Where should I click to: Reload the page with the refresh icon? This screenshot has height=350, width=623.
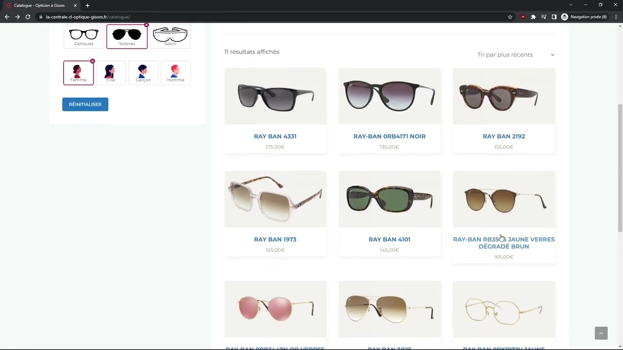click(28, 17)
